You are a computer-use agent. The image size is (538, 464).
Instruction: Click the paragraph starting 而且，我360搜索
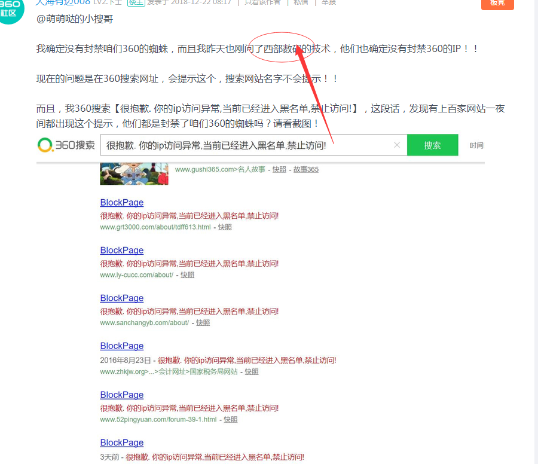(270, 116)
